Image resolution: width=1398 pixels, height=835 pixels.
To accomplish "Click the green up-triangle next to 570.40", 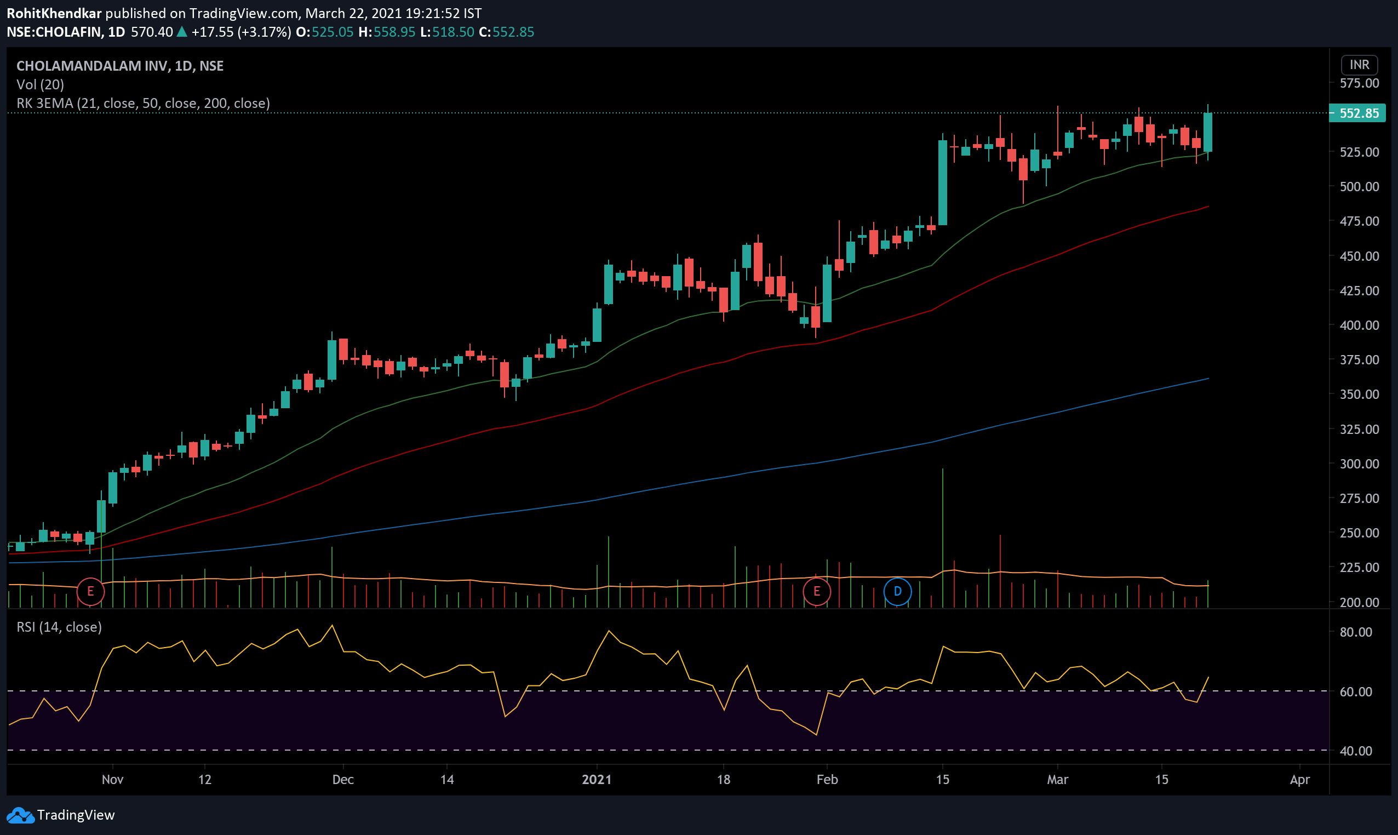I will point(182,32).
